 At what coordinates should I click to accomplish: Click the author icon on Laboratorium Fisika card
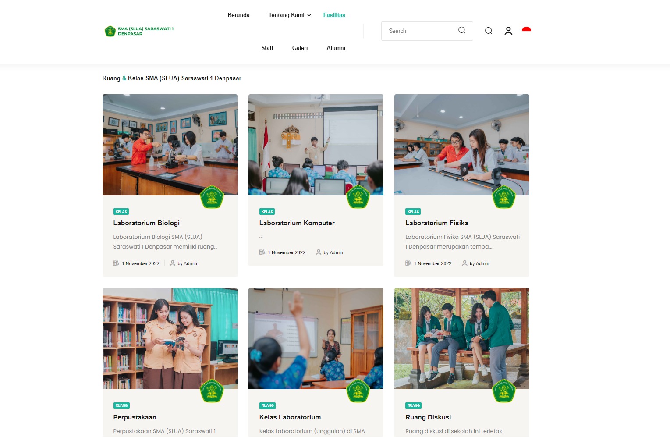(464, 263)
